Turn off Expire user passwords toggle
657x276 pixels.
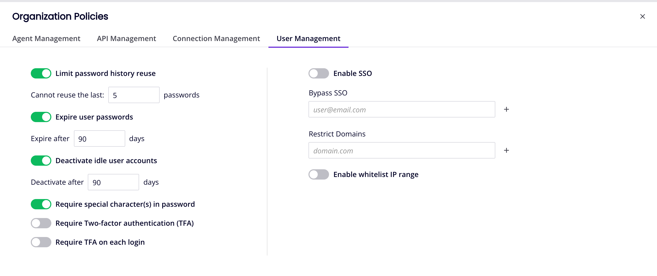pos(41,117)
